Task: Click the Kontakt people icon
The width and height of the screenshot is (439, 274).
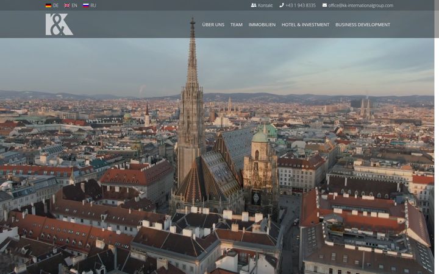Action: pos(254,5)
